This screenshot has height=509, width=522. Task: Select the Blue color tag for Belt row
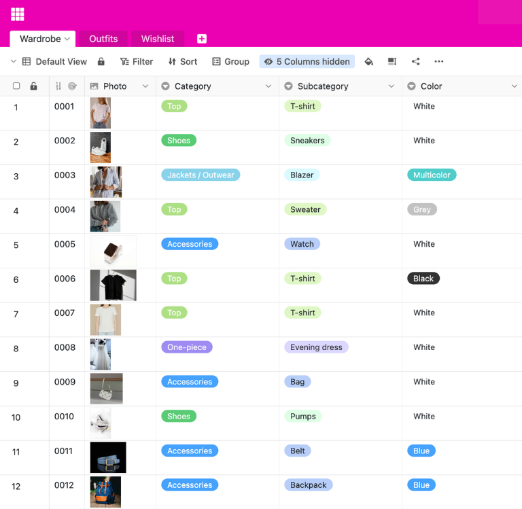pyautogui.click(x=421, y=451)
